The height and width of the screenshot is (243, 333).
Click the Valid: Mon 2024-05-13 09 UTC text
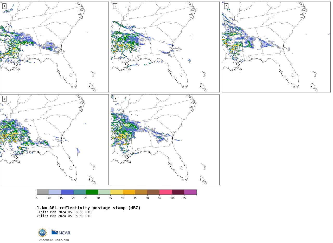[x=64, y=216]
